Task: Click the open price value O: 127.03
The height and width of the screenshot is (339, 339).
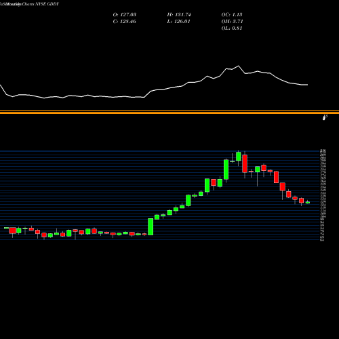Action: 125,15
